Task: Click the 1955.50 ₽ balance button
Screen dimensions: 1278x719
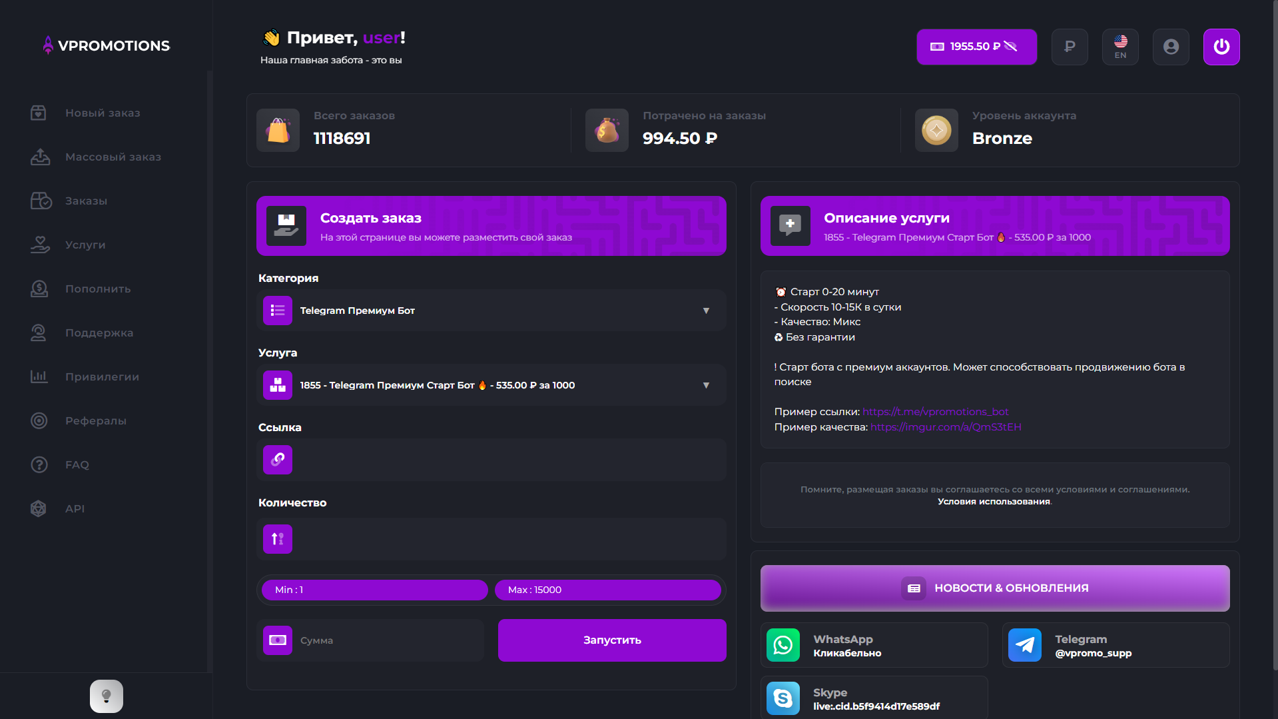Action: pos(976,47)
